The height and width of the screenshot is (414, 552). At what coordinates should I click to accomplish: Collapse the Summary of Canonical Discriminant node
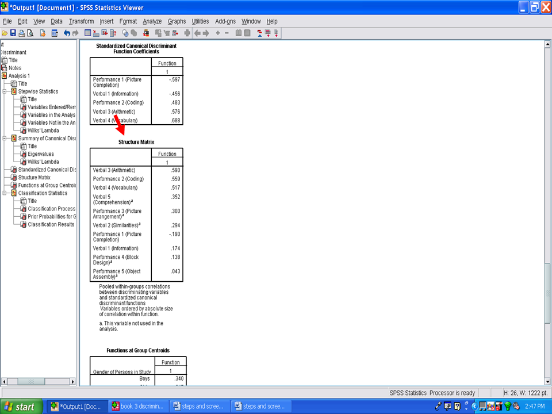tap(5, 139)
